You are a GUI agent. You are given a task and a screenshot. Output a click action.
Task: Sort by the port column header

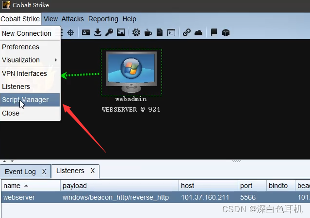coord(252,186)
